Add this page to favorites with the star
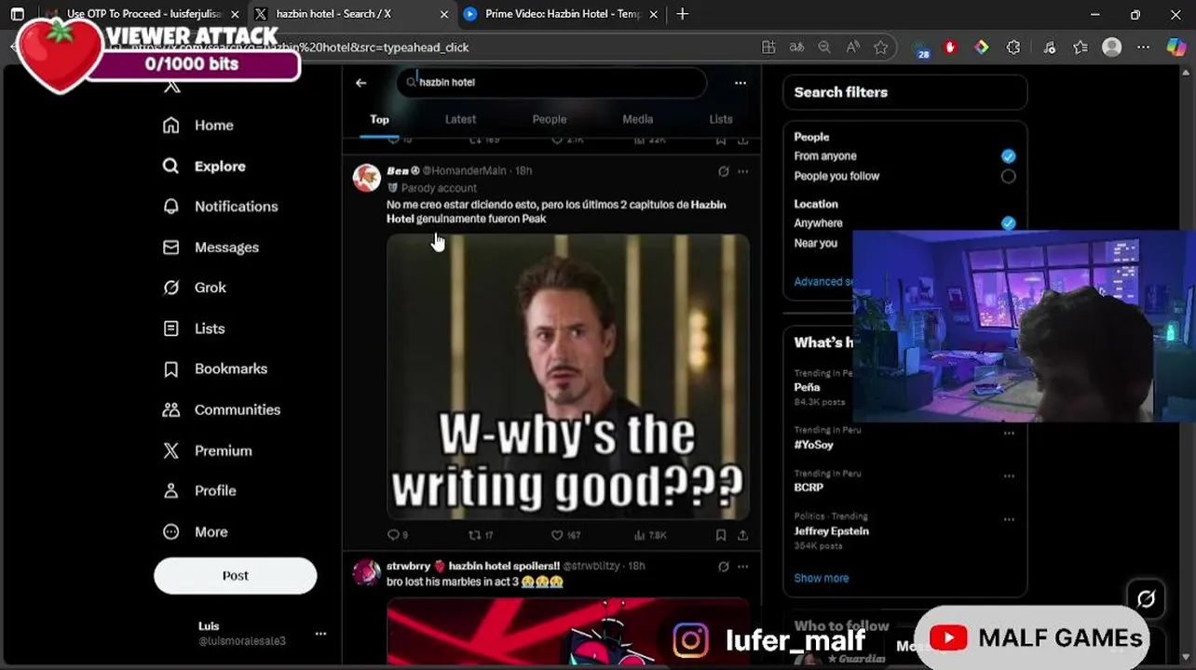This screenshot has height=670, width=1196. [x=880, y=47]
